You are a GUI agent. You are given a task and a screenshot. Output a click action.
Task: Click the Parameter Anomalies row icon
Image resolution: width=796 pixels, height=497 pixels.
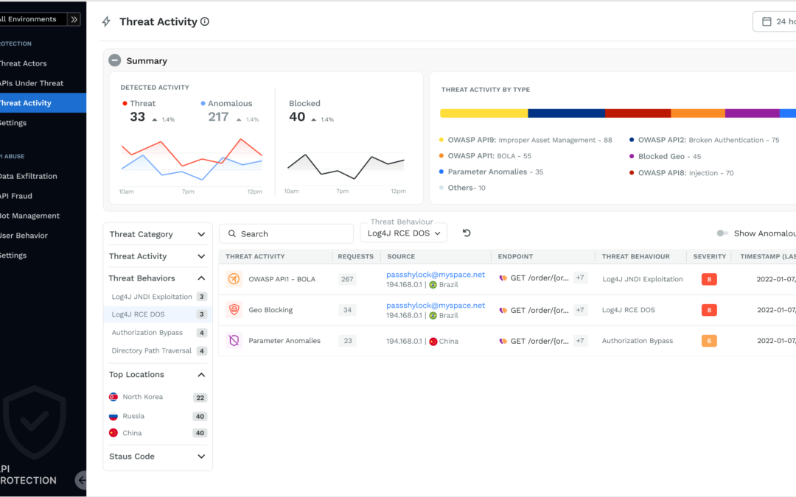tap(234, 341)
